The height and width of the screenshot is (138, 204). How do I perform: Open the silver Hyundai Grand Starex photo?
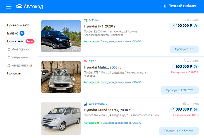click(x=61, y=118)
